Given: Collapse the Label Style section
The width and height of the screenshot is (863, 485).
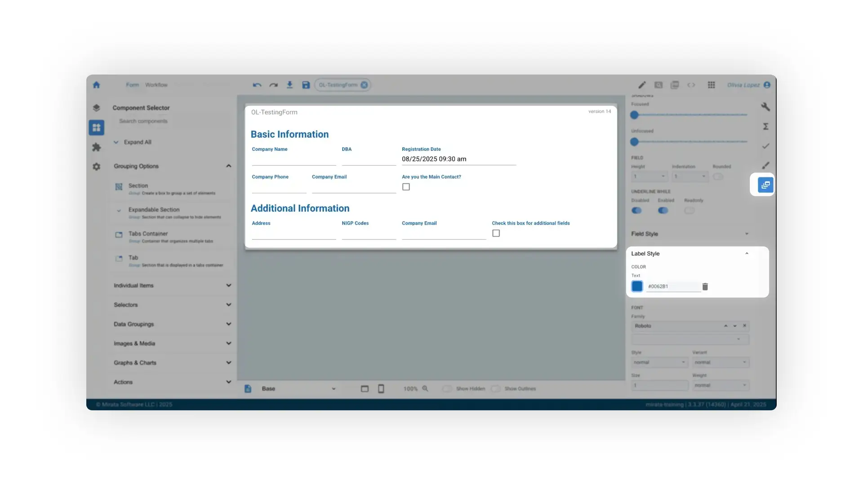Looking at the screenshot, I should click(747, 253).
